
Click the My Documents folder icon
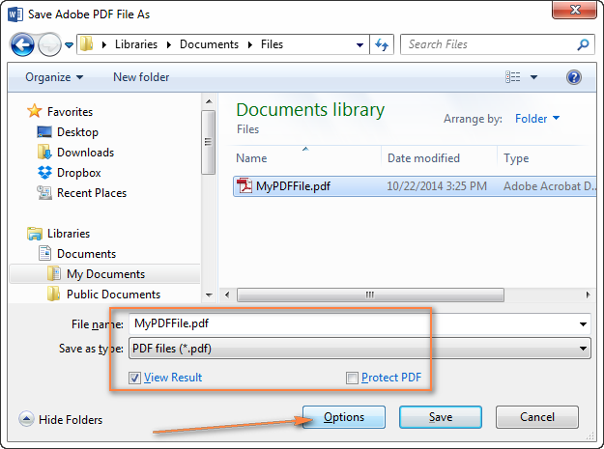(53, 273)
